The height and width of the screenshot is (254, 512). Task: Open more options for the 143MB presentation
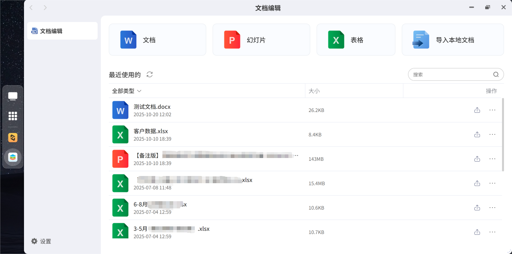492,159
